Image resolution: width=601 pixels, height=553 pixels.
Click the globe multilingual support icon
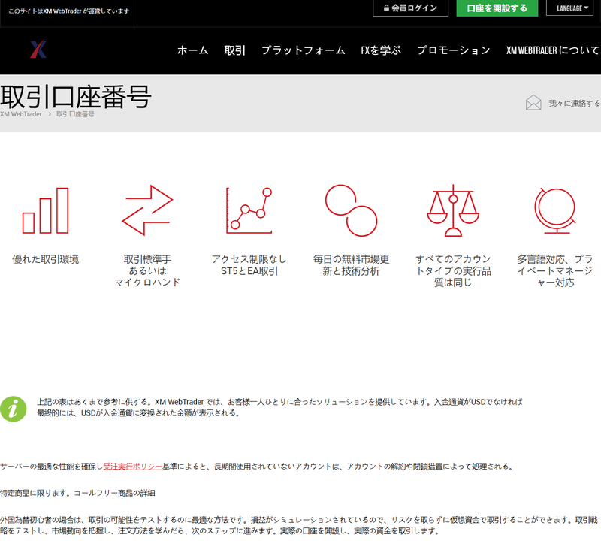555,210
